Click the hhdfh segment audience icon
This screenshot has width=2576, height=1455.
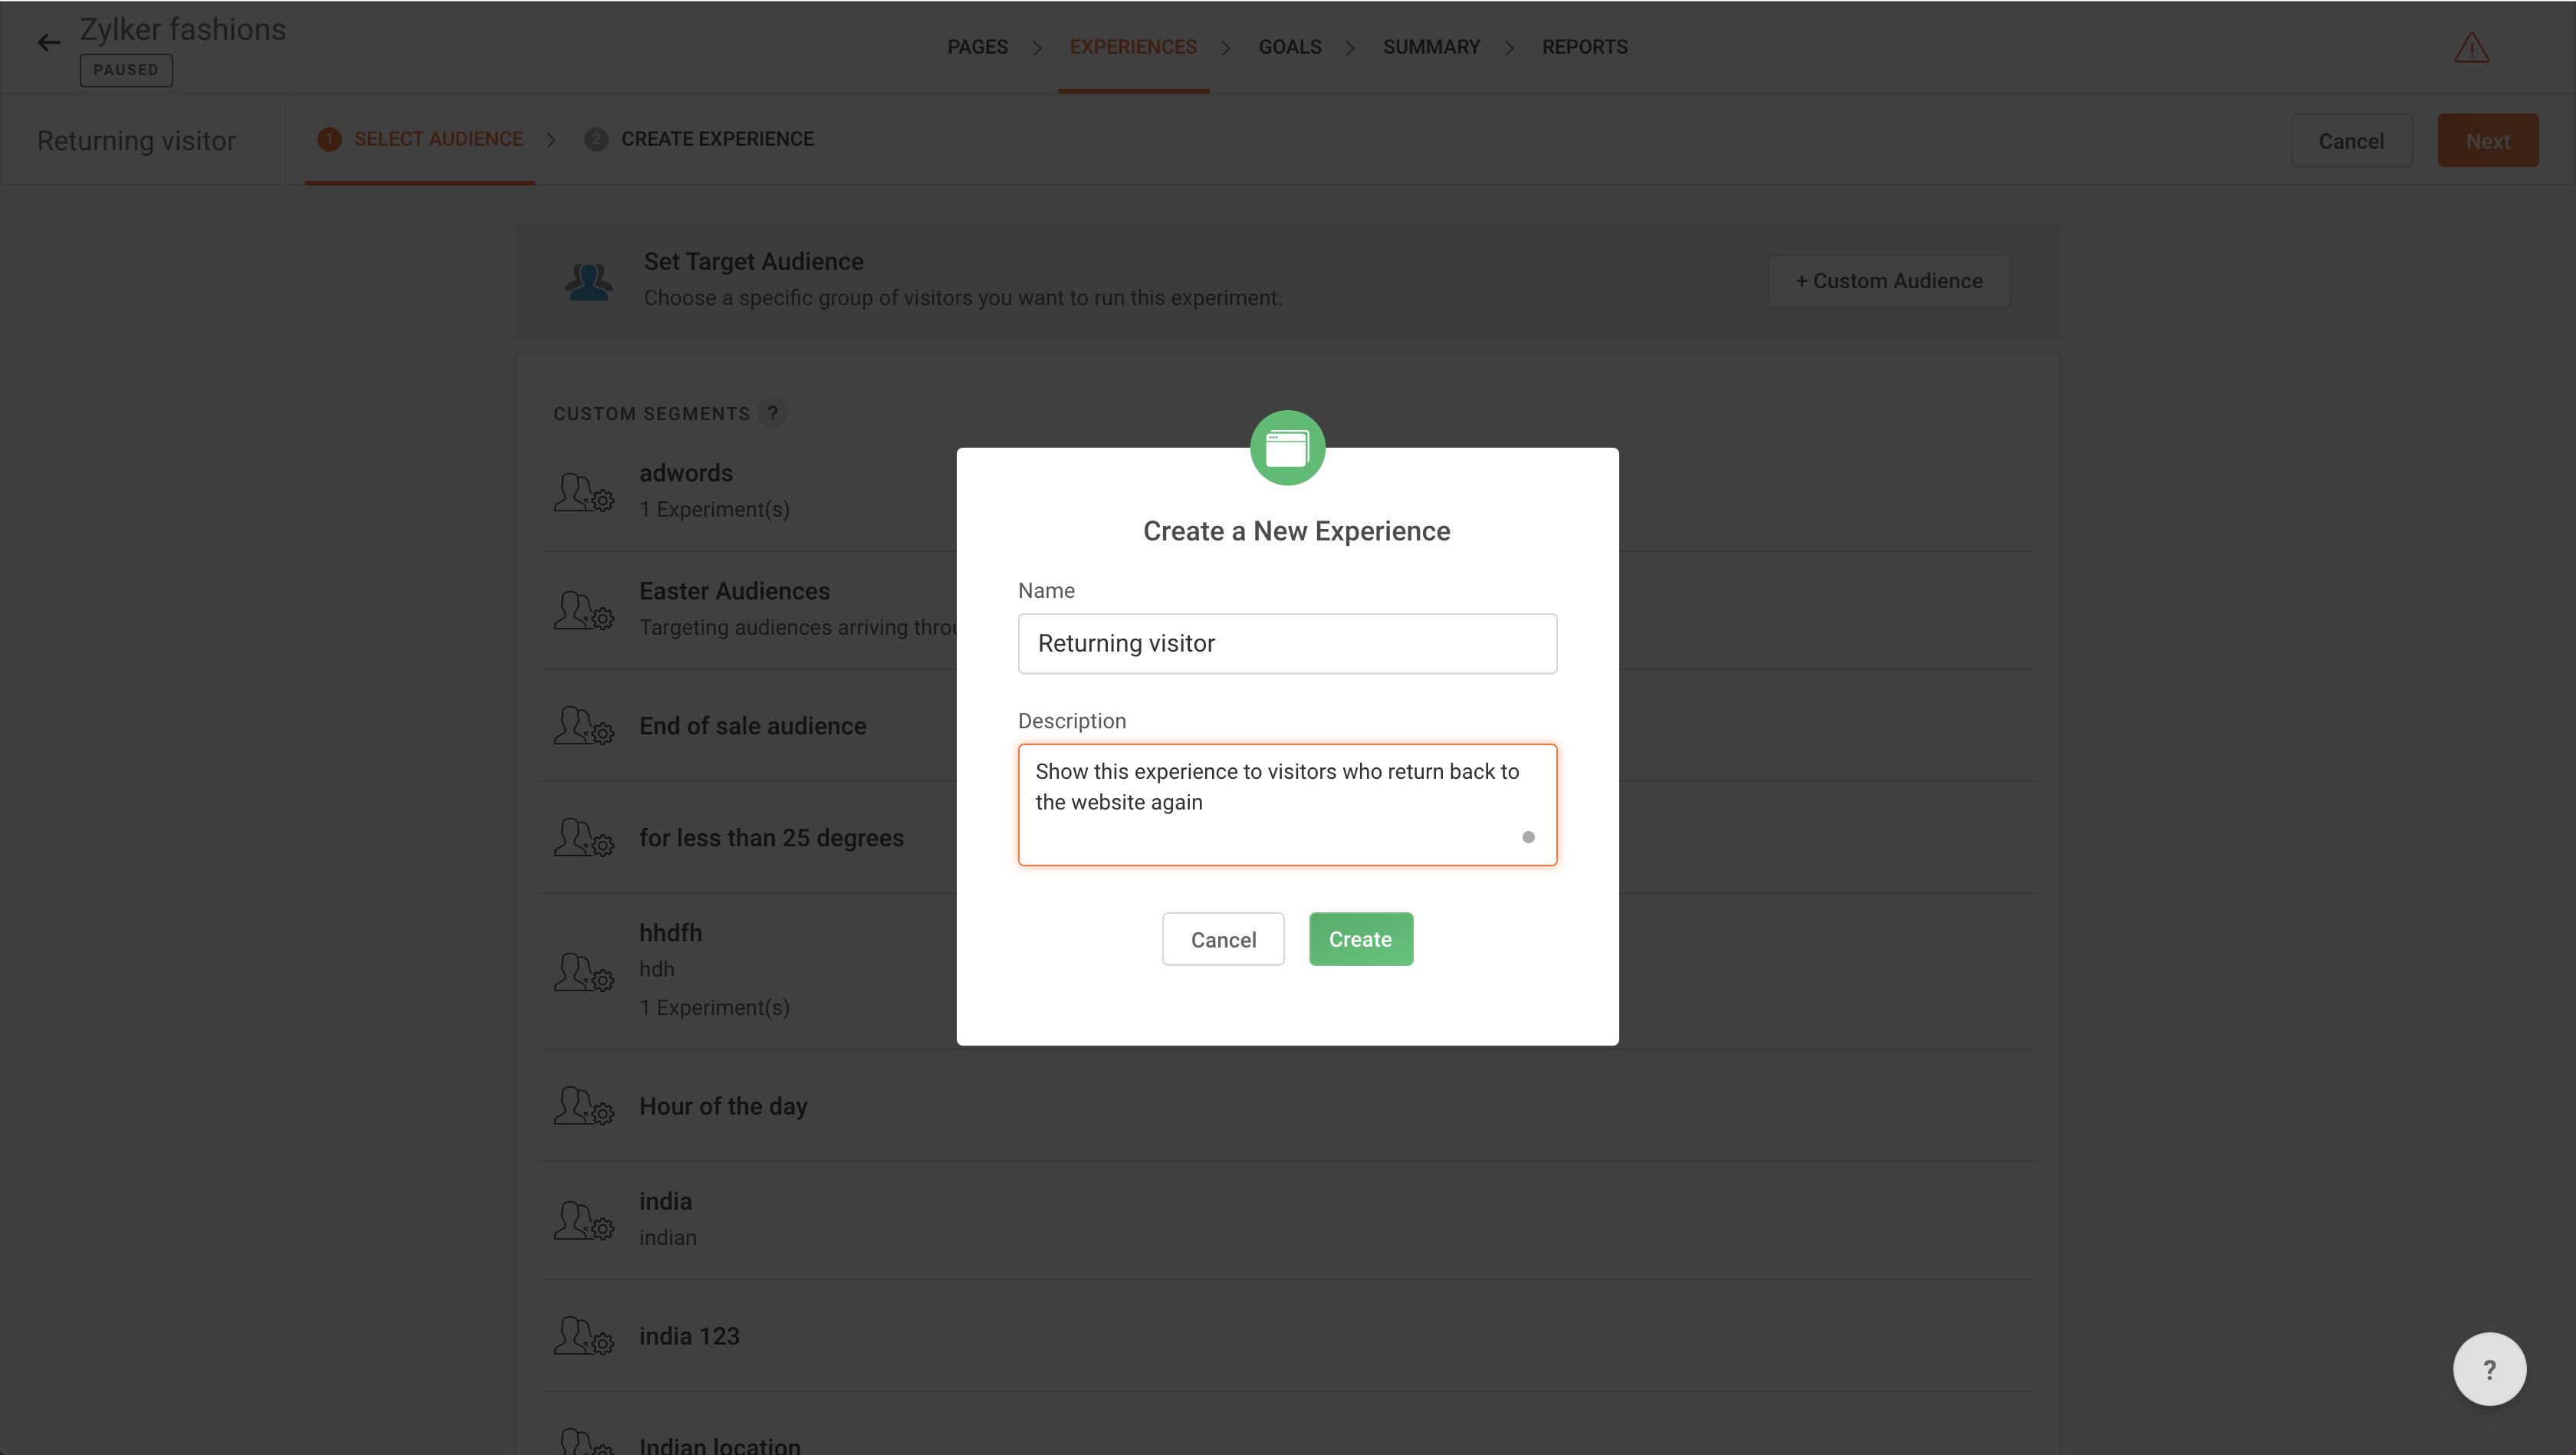[584, 971]
